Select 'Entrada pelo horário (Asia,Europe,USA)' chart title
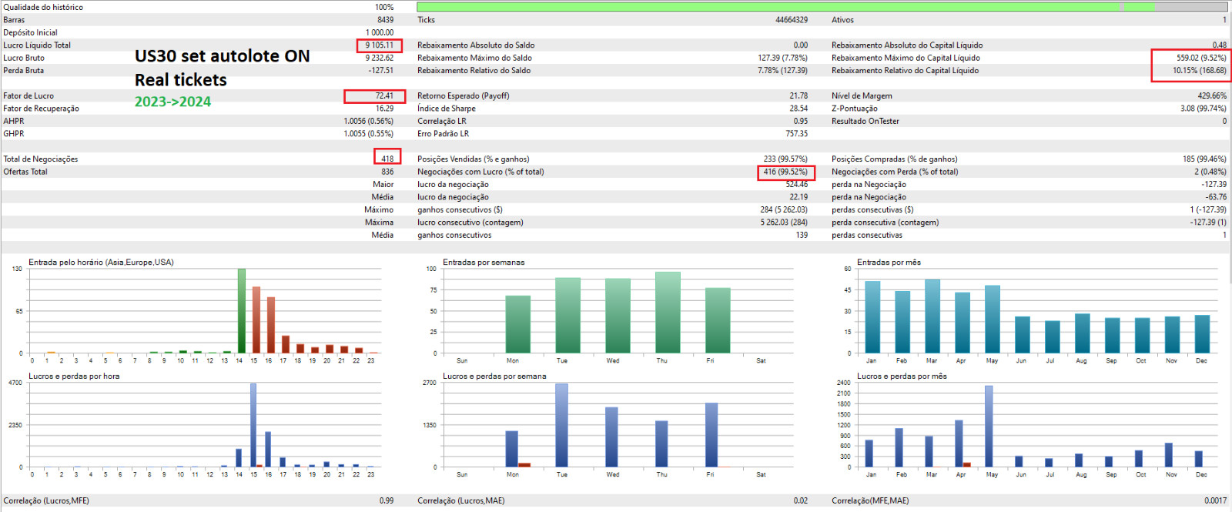This screenshot has height=512, width=1232. (101, 263)
